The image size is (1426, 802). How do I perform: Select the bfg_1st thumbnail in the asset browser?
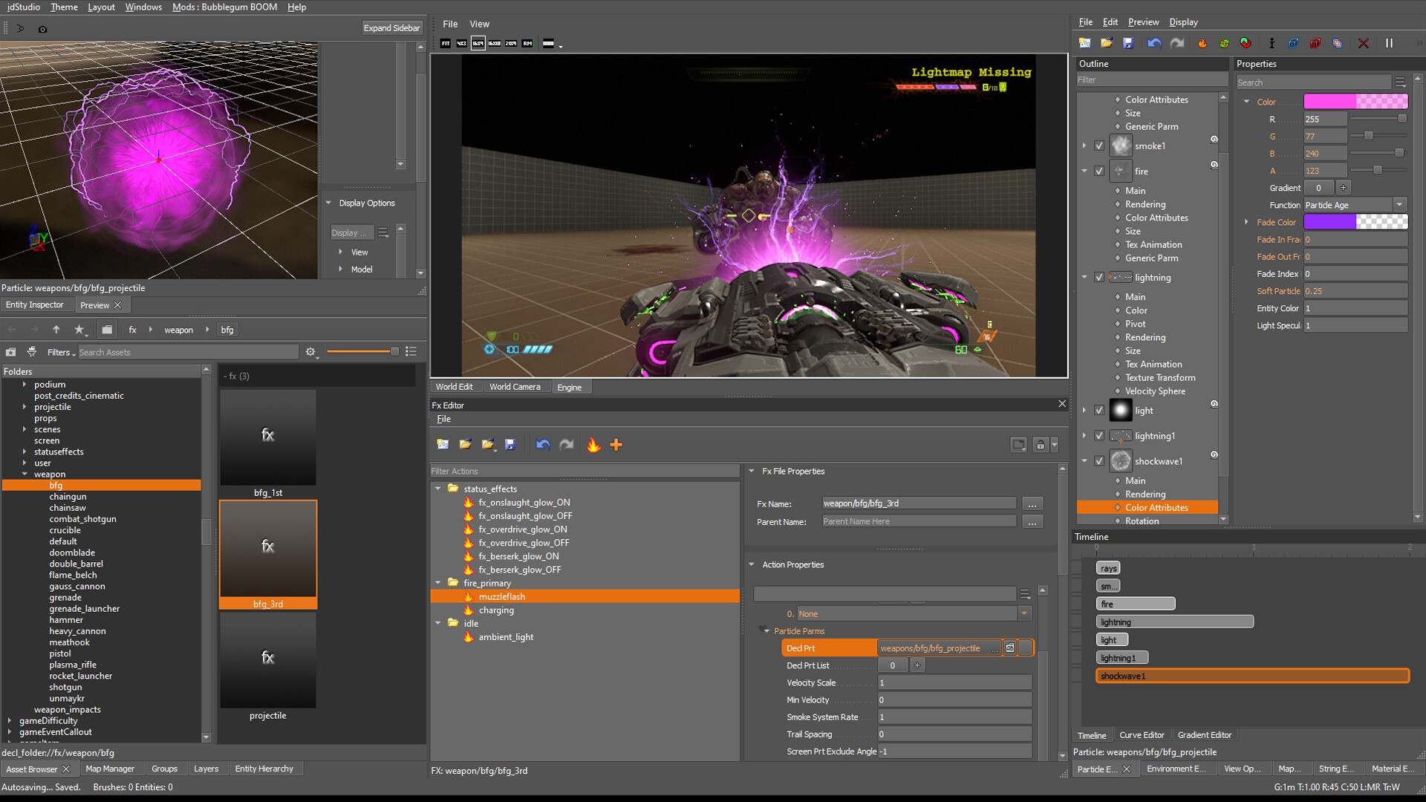[x=267, y=438]
